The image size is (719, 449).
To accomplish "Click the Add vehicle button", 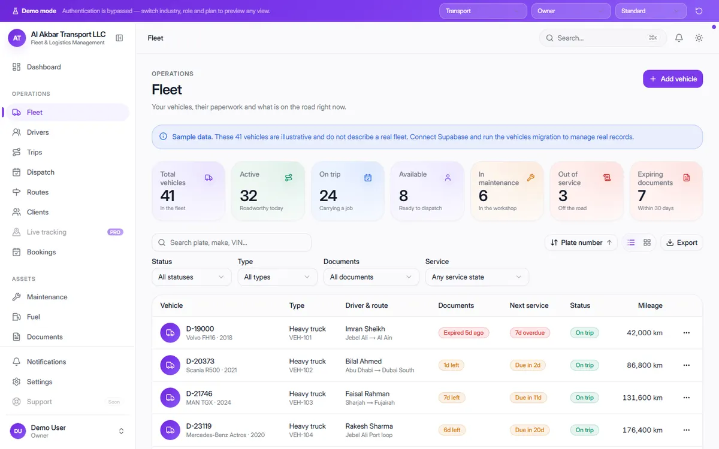I will [673, 79].
